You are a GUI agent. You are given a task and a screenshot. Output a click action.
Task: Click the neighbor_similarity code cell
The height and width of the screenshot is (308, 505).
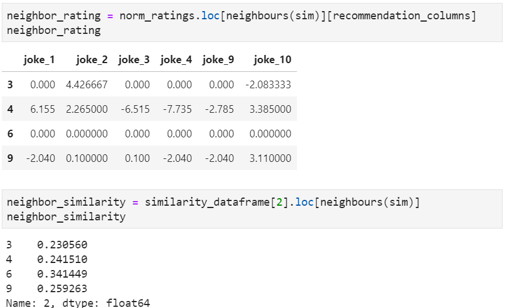[x=252, y=209]
